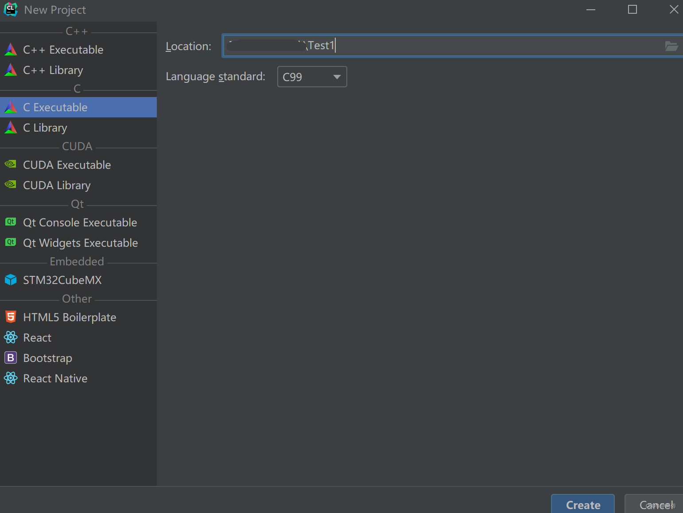The width and height of the screenshot is (683, 513).
Task: Click the Language standard dropdown arrow
Action: pos(337,77)
